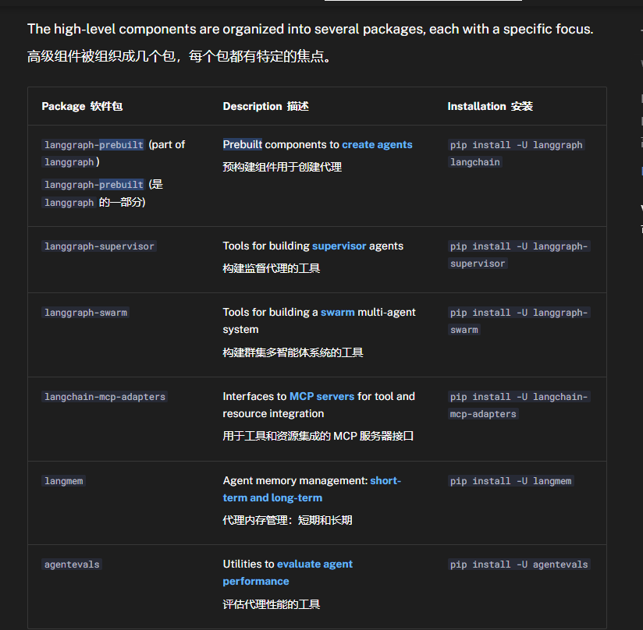
Task: Click the highlighted "Prebuilt" word in Description
Action: pyautogui.click(x=243, y=144)
